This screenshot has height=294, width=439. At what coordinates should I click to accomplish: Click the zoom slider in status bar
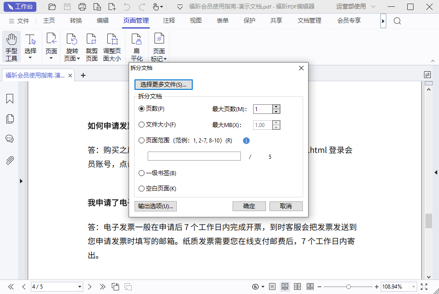(x=349, y=287)
